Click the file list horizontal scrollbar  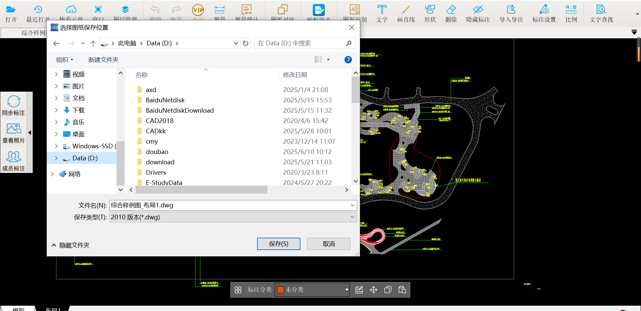pos(201,190)
